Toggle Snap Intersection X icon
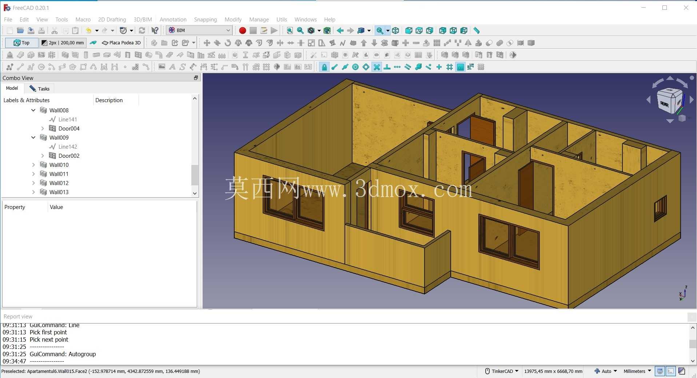697x378 pixels. (377, 67)
